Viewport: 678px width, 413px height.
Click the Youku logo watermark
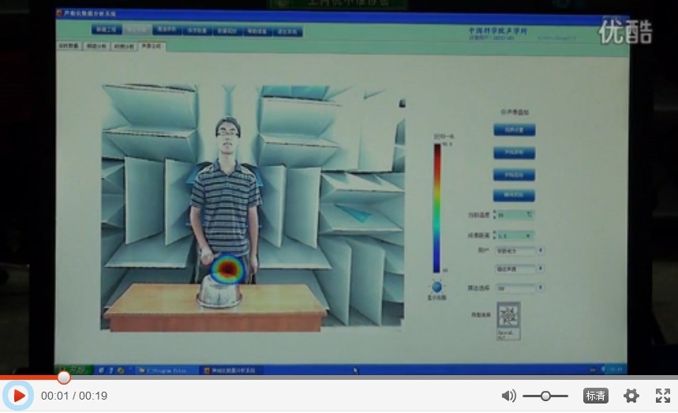coord(625,32)
